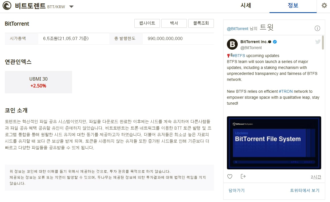Click the Twitter widget info icon
This screenshot has height=202, width=330.
pos(317,28)
